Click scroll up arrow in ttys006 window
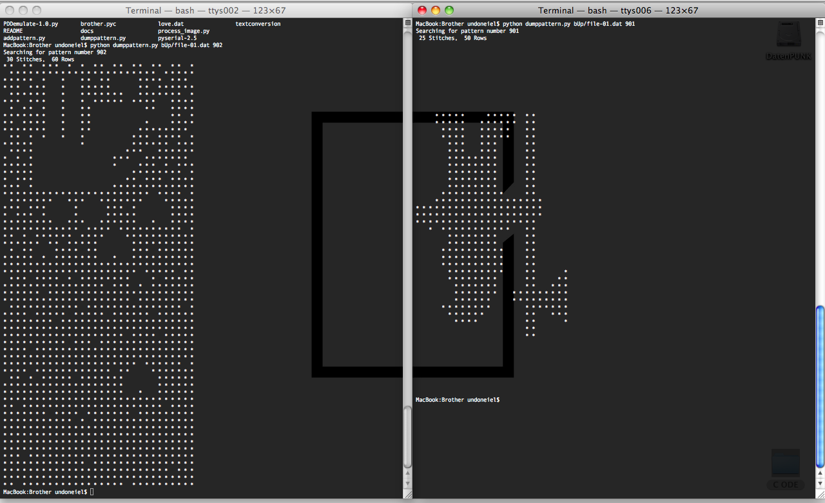The image size is (825, 503). point(820,473)
